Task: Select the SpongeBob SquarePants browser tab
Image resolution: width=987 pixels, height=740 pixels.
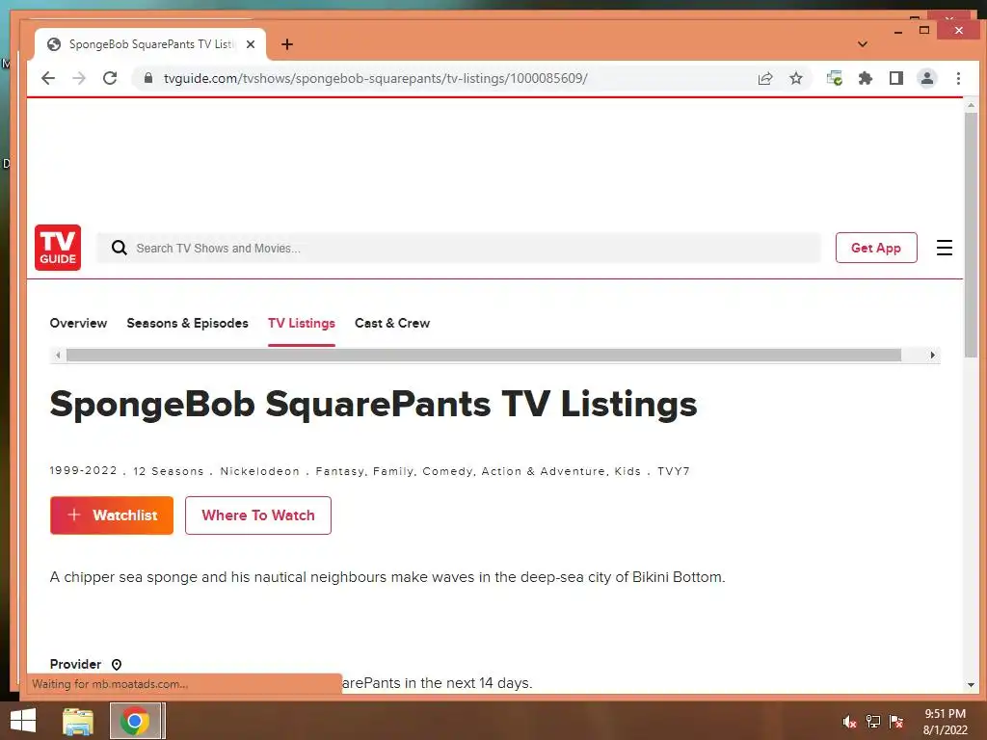Action: pyautogui.click(x=149, y=44)
